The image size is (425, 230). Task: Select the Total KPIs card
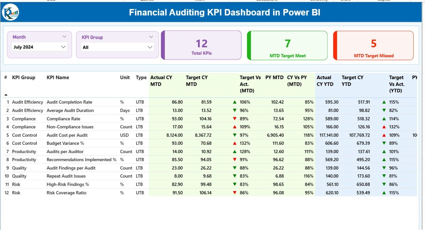coord(202,45)
